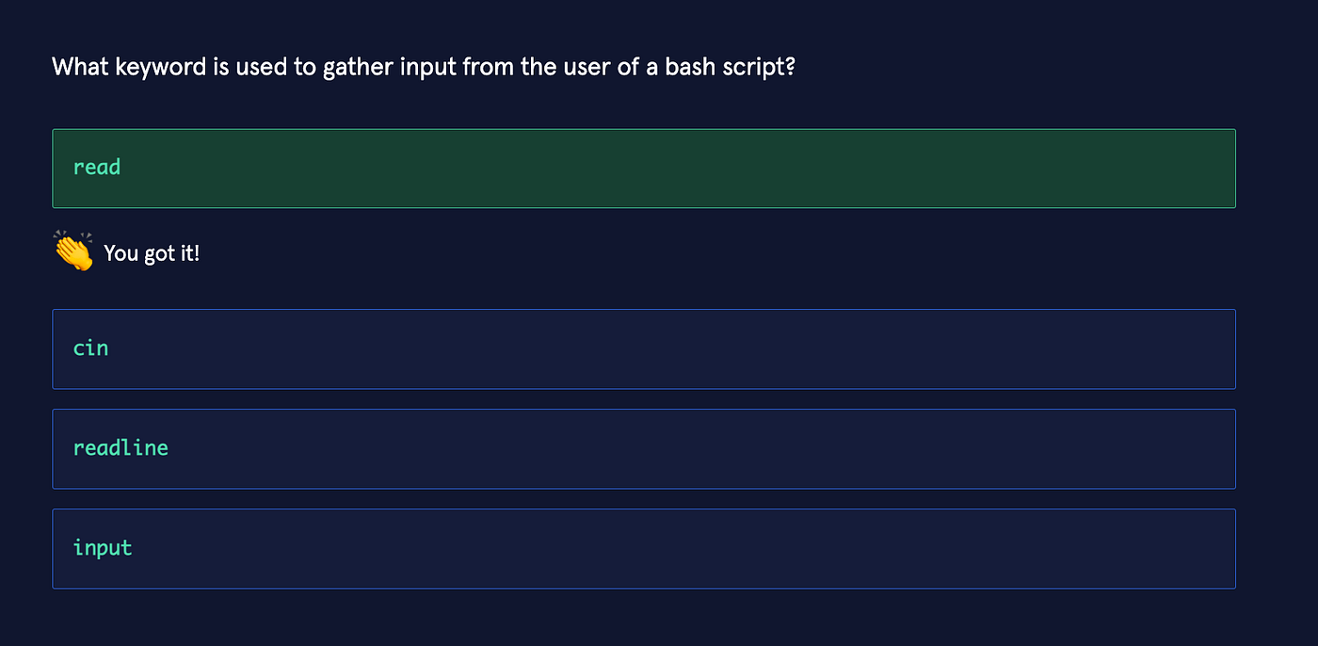Select the 'read' answer option

pyautogui.click(x=643, y=168)
